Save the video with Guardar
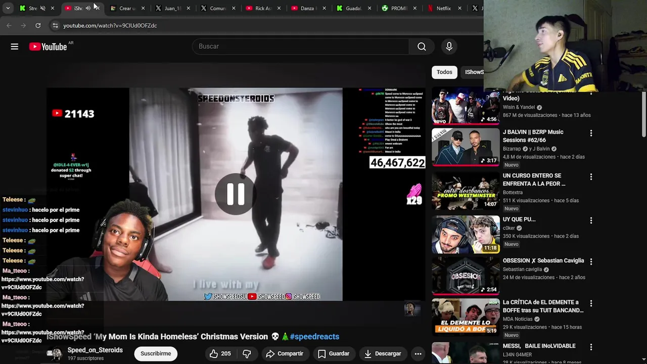The height and width of the screenshot is (364, 647). (x=334, y=353)
